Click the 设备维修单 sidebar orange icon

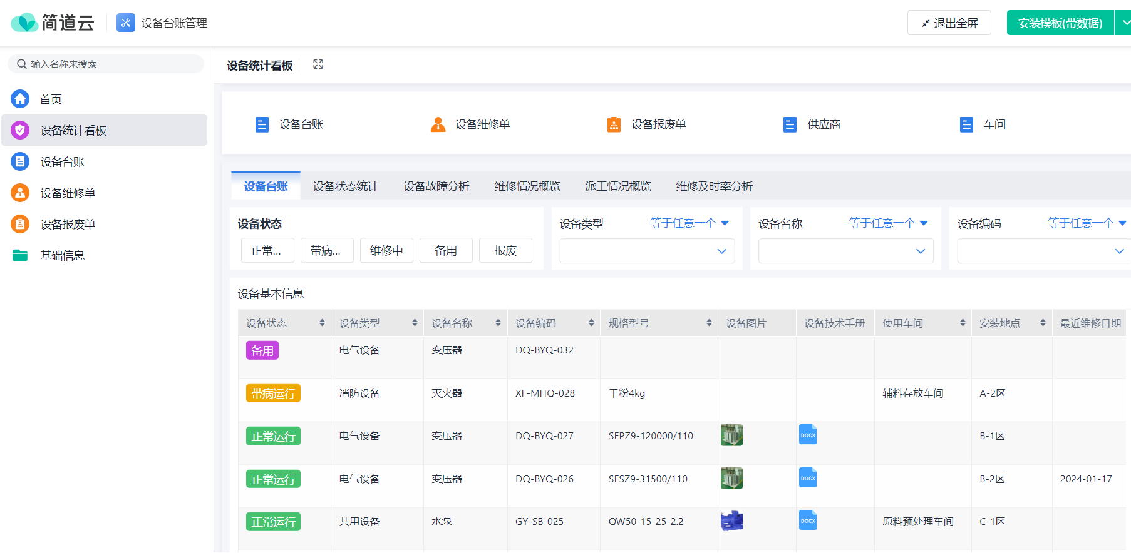point(20,193)
